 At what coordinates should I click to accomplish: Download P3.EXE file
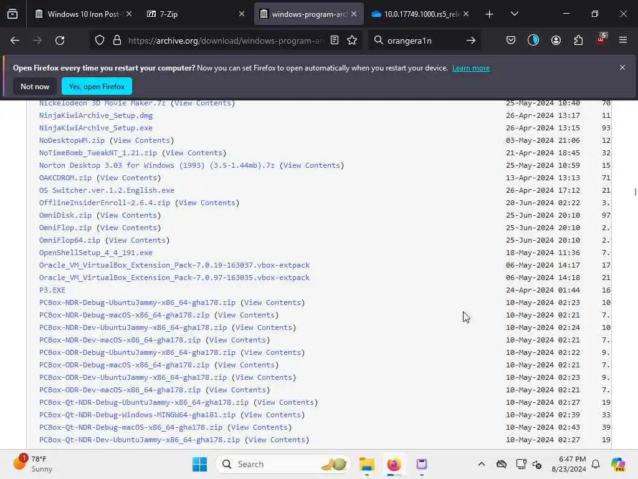pyautogui.click(x=52, y=290)
